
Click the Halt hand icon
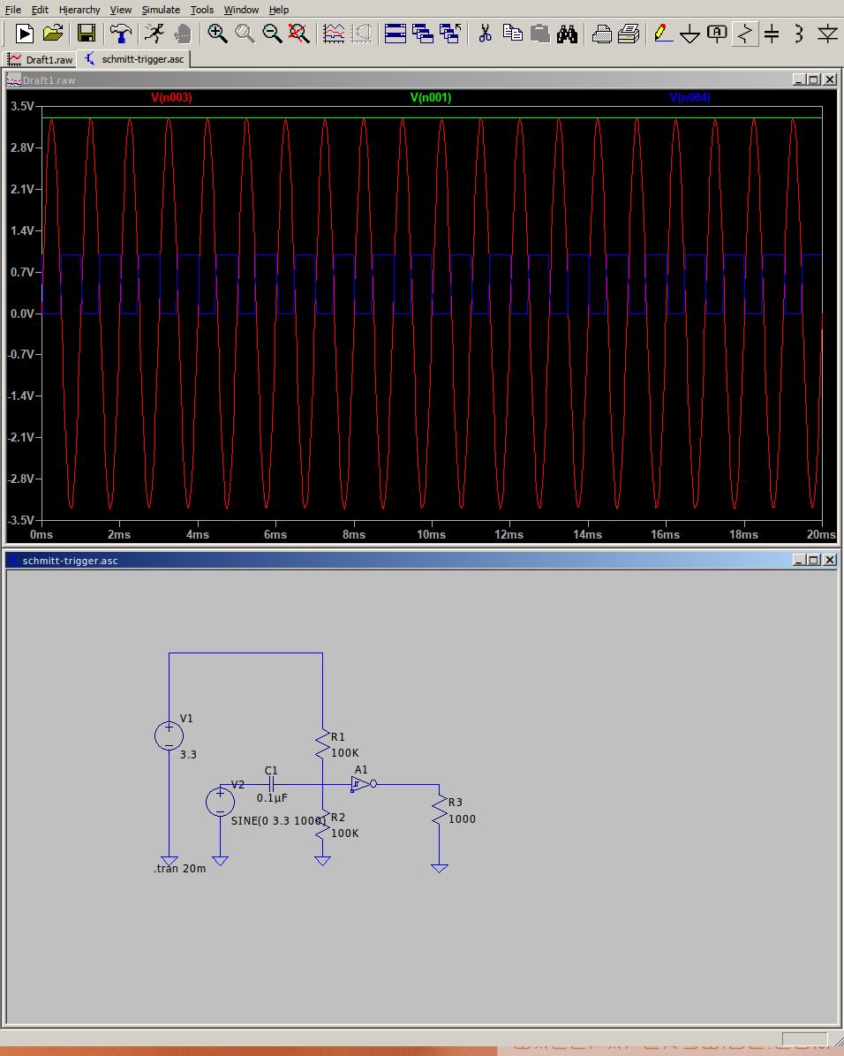(182, 33)
